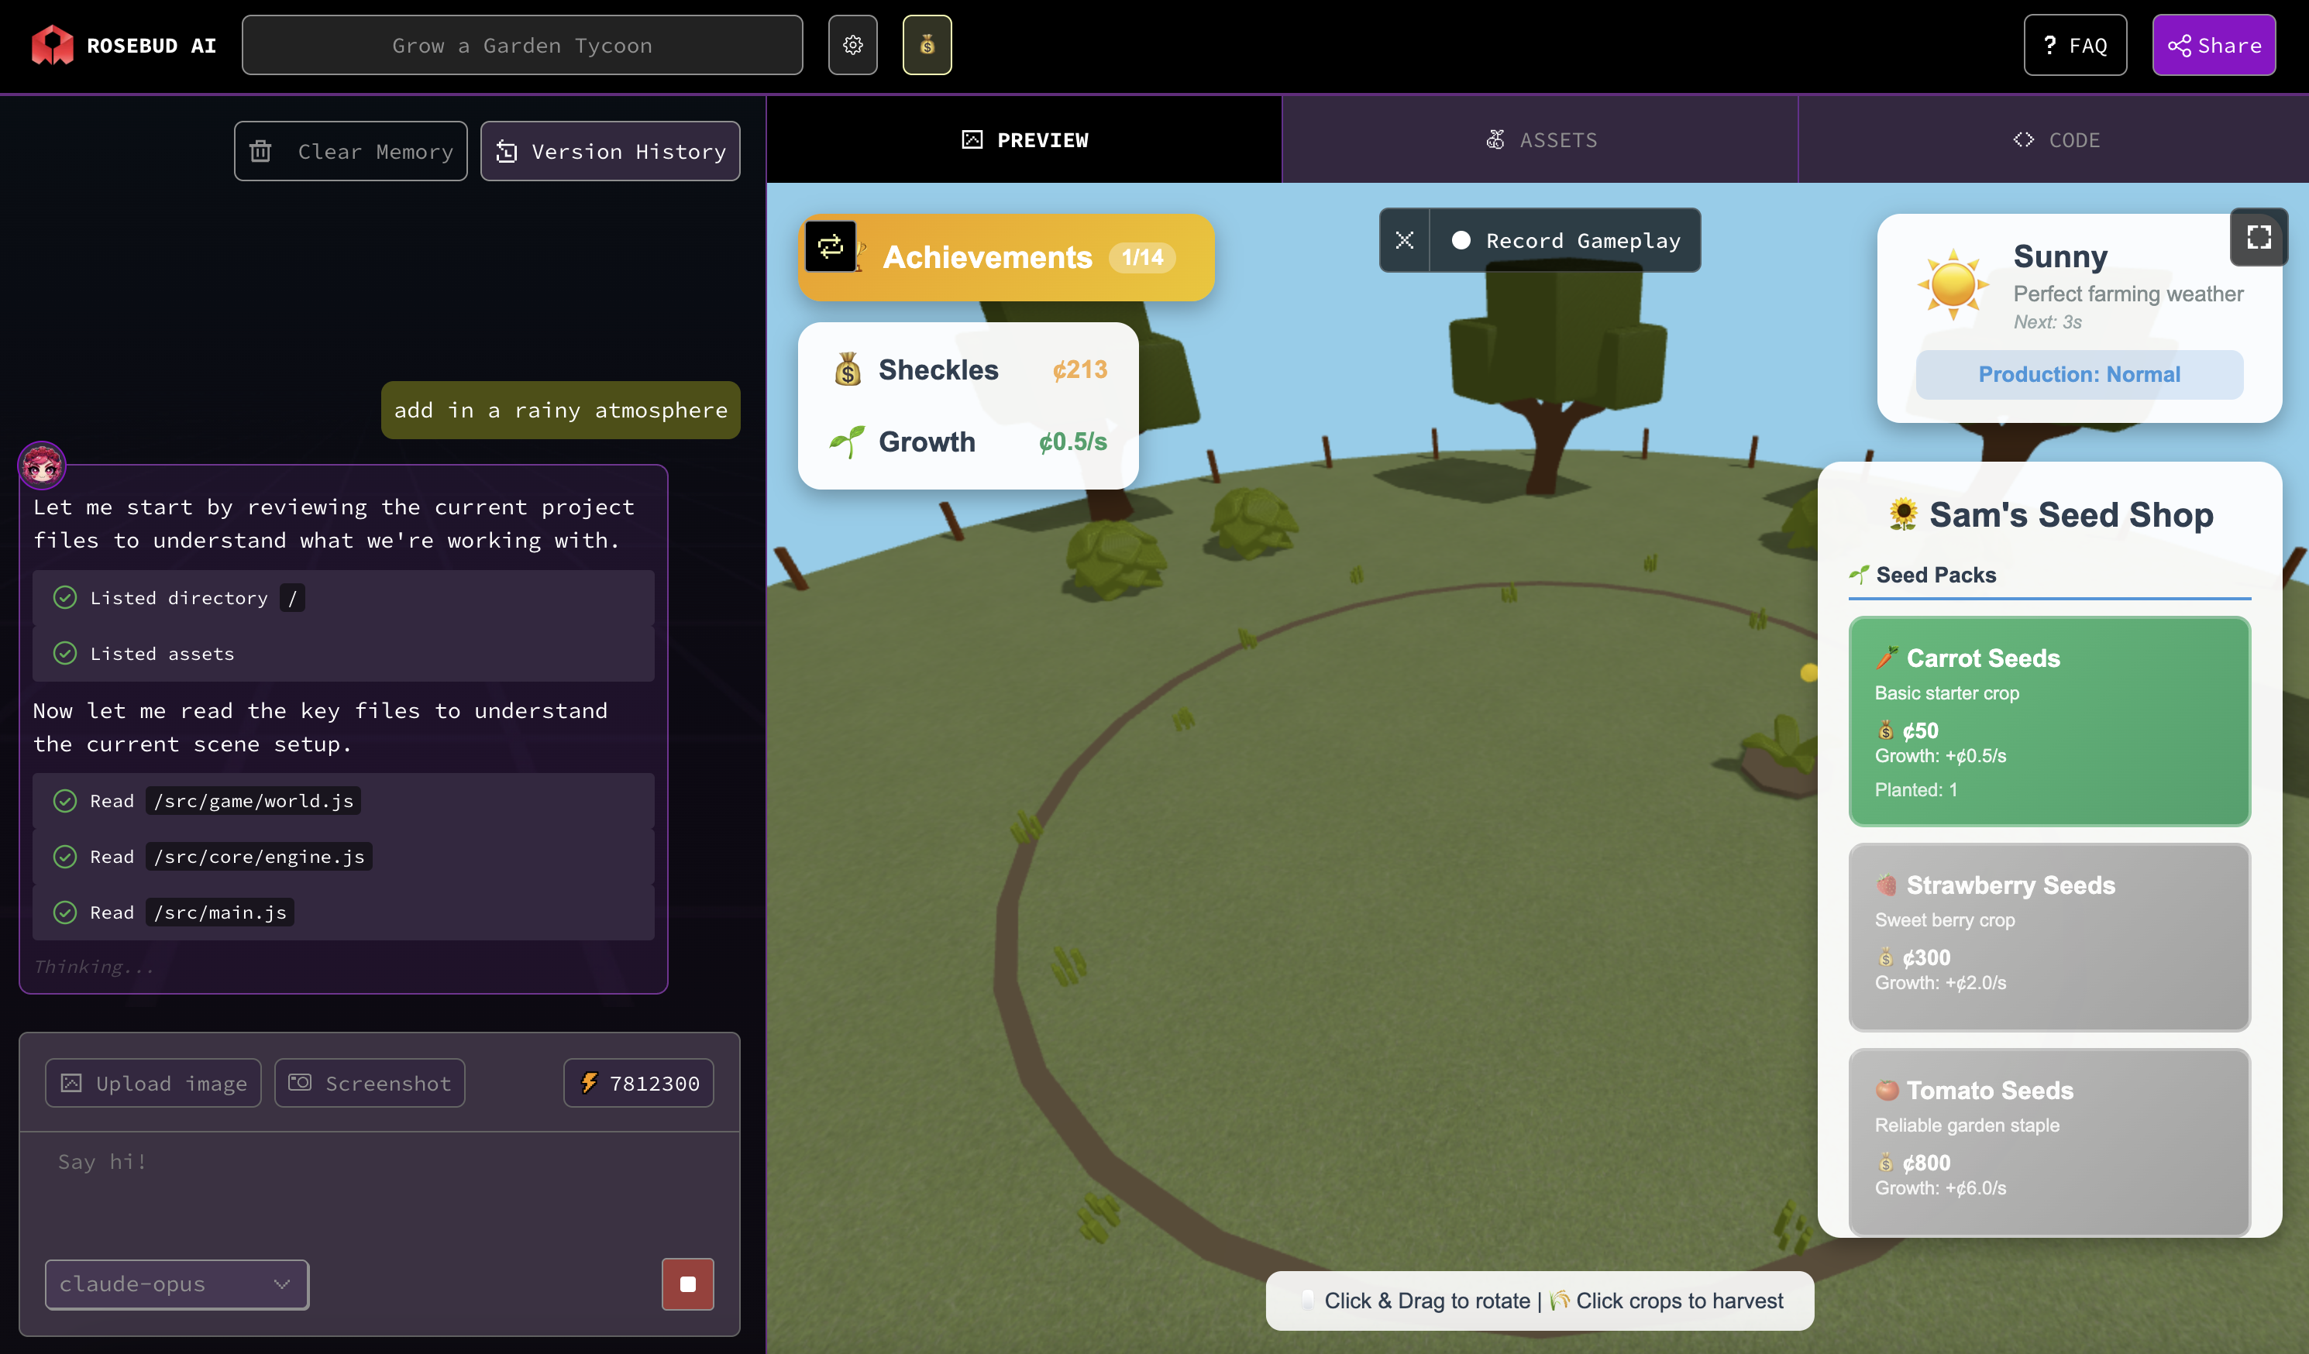Screen dimensions: 2309x1354
Task: Click the Production: Normal status bar
Action: click(2080, 374)
